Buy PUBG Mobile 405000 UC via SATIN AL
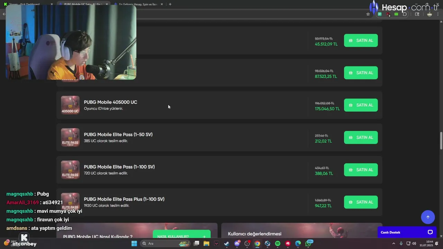 pyautogui.click(x=361, y=105)
